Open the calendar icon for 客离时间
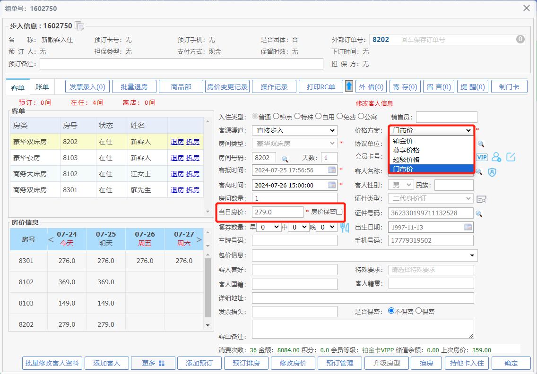537x374 pixels. (x=331, y=185)
